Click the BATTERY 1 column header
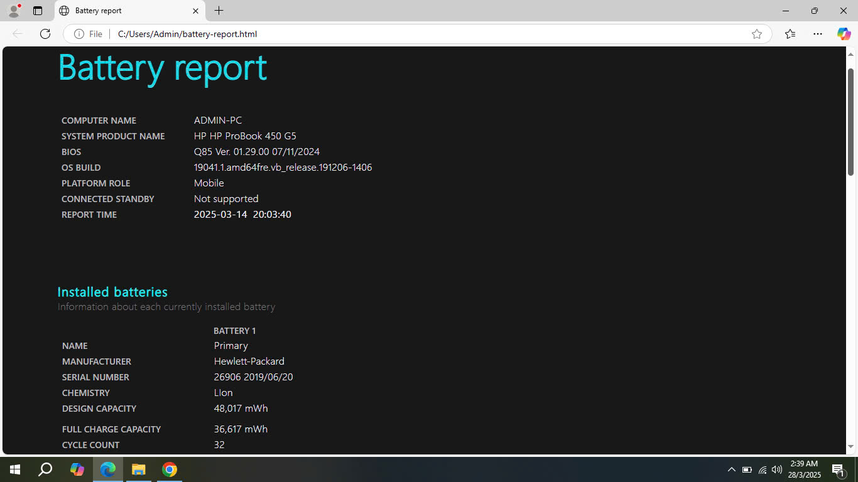The image size is (858, 482). (234, 331)
